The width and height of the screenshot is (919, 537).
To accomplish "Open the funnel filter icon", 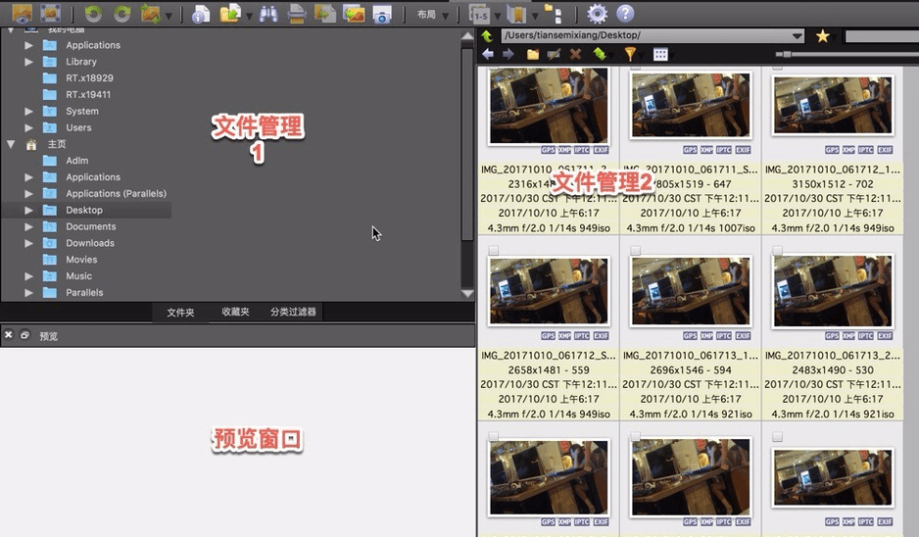I will (630, 55).
